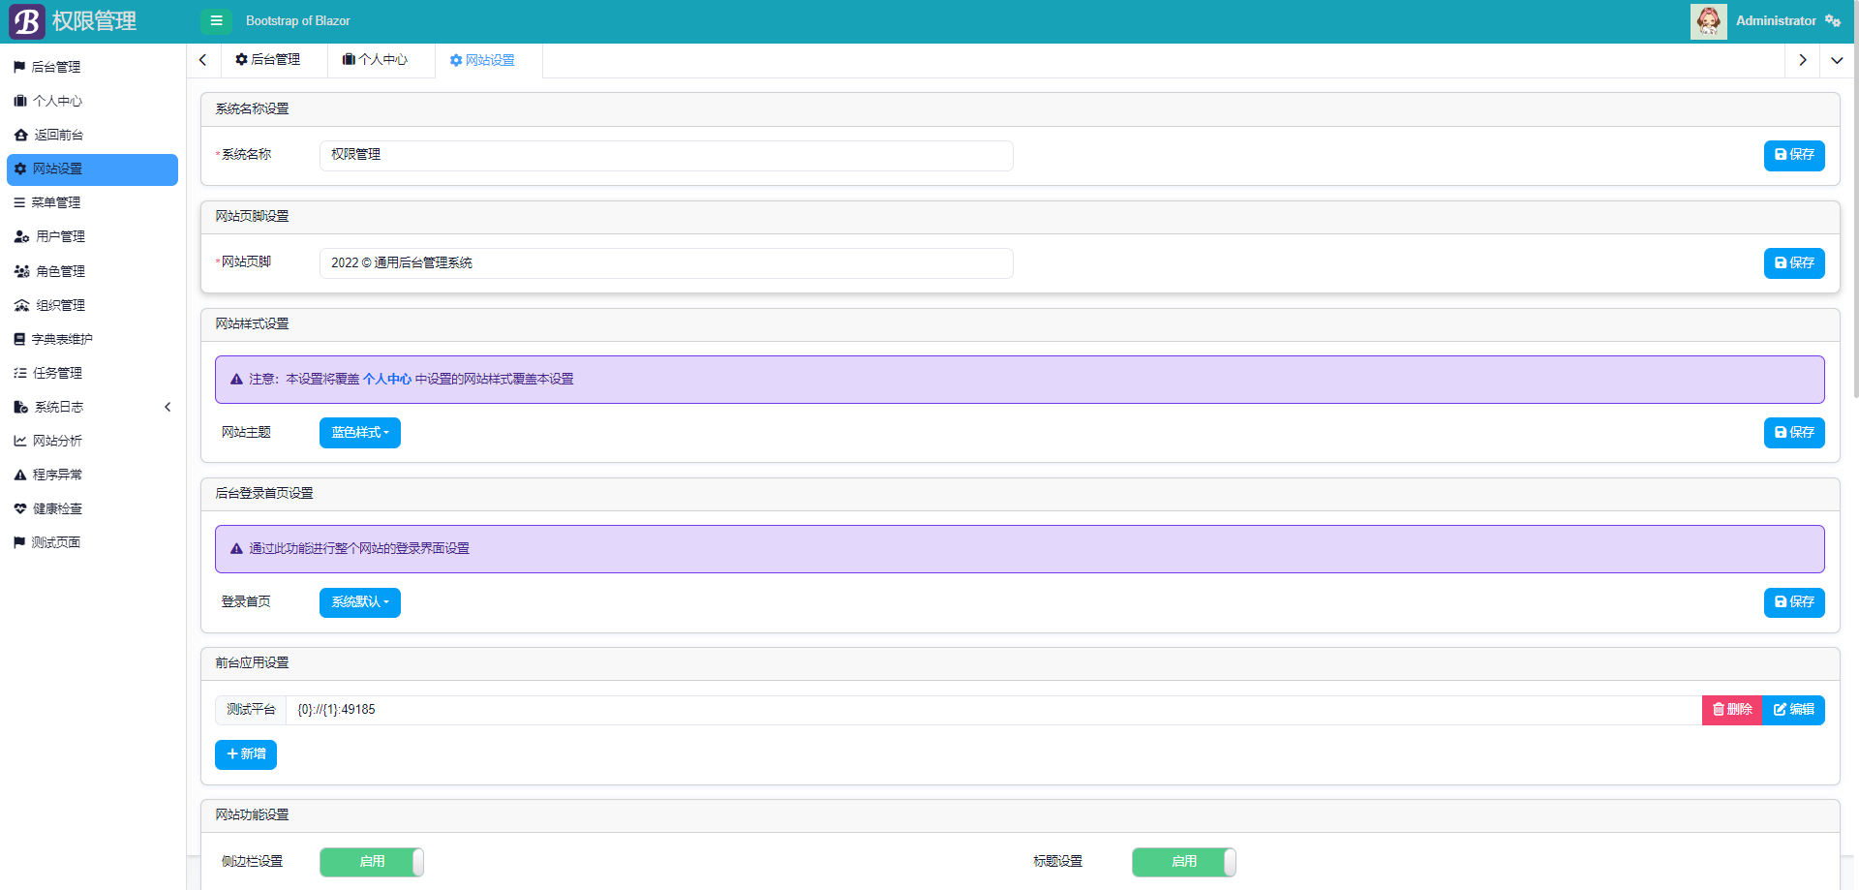The width and height of the screenshot is (1859, 890).
Task: Click the 系统名称 input field
Action: point(666,156)
